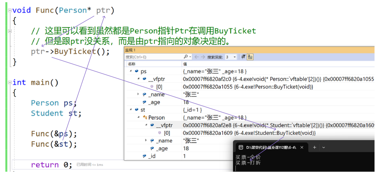377x172 pixels.
Task: Collapse the ps variable node
Action: [x=131, y=71]
